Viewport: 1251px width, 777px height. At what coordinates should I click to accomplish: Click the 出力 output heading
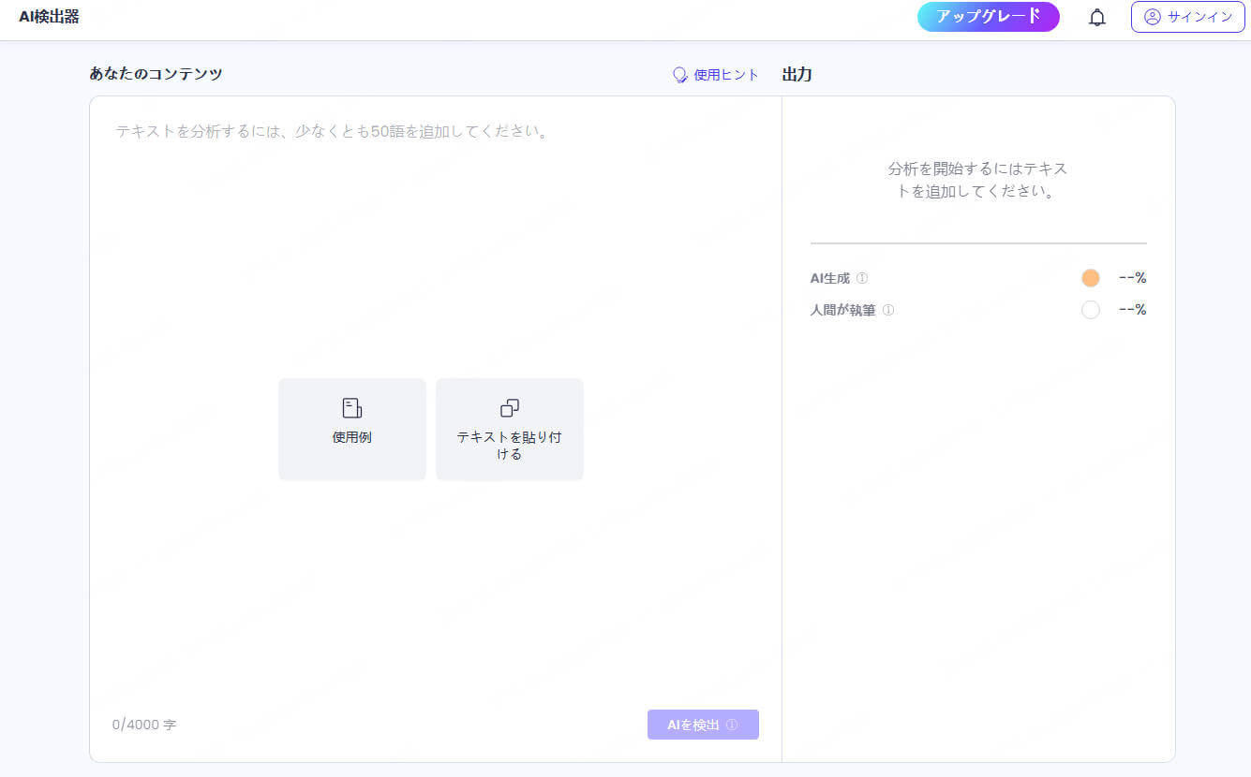tap(797, 74)
